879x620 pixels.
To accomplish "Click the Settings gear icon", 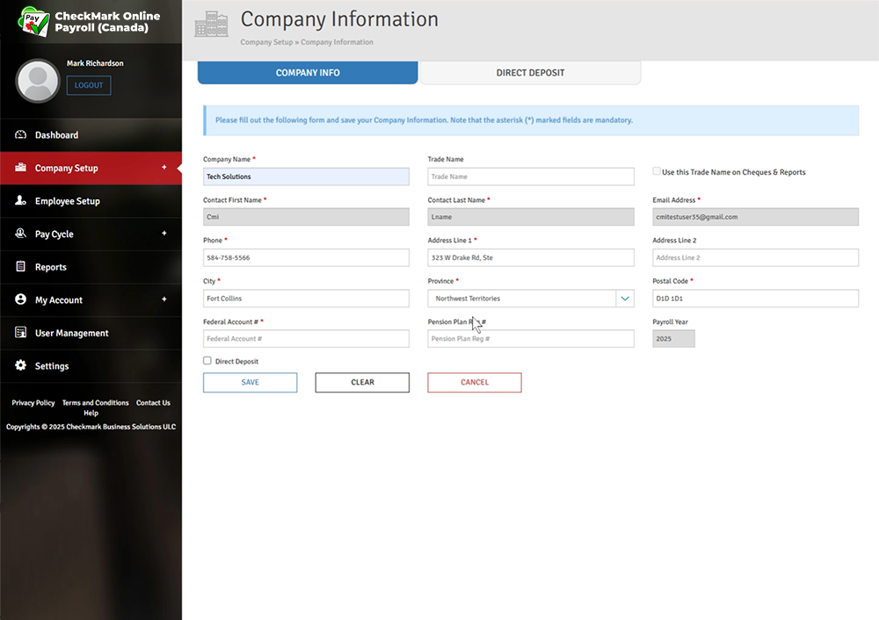I will (20, 365).
